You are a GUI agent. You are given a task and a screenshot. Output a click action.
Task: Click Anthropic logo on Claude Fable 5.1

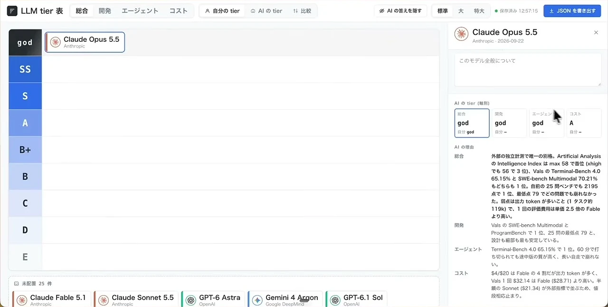pyautogui.click(x=22, y=300)
